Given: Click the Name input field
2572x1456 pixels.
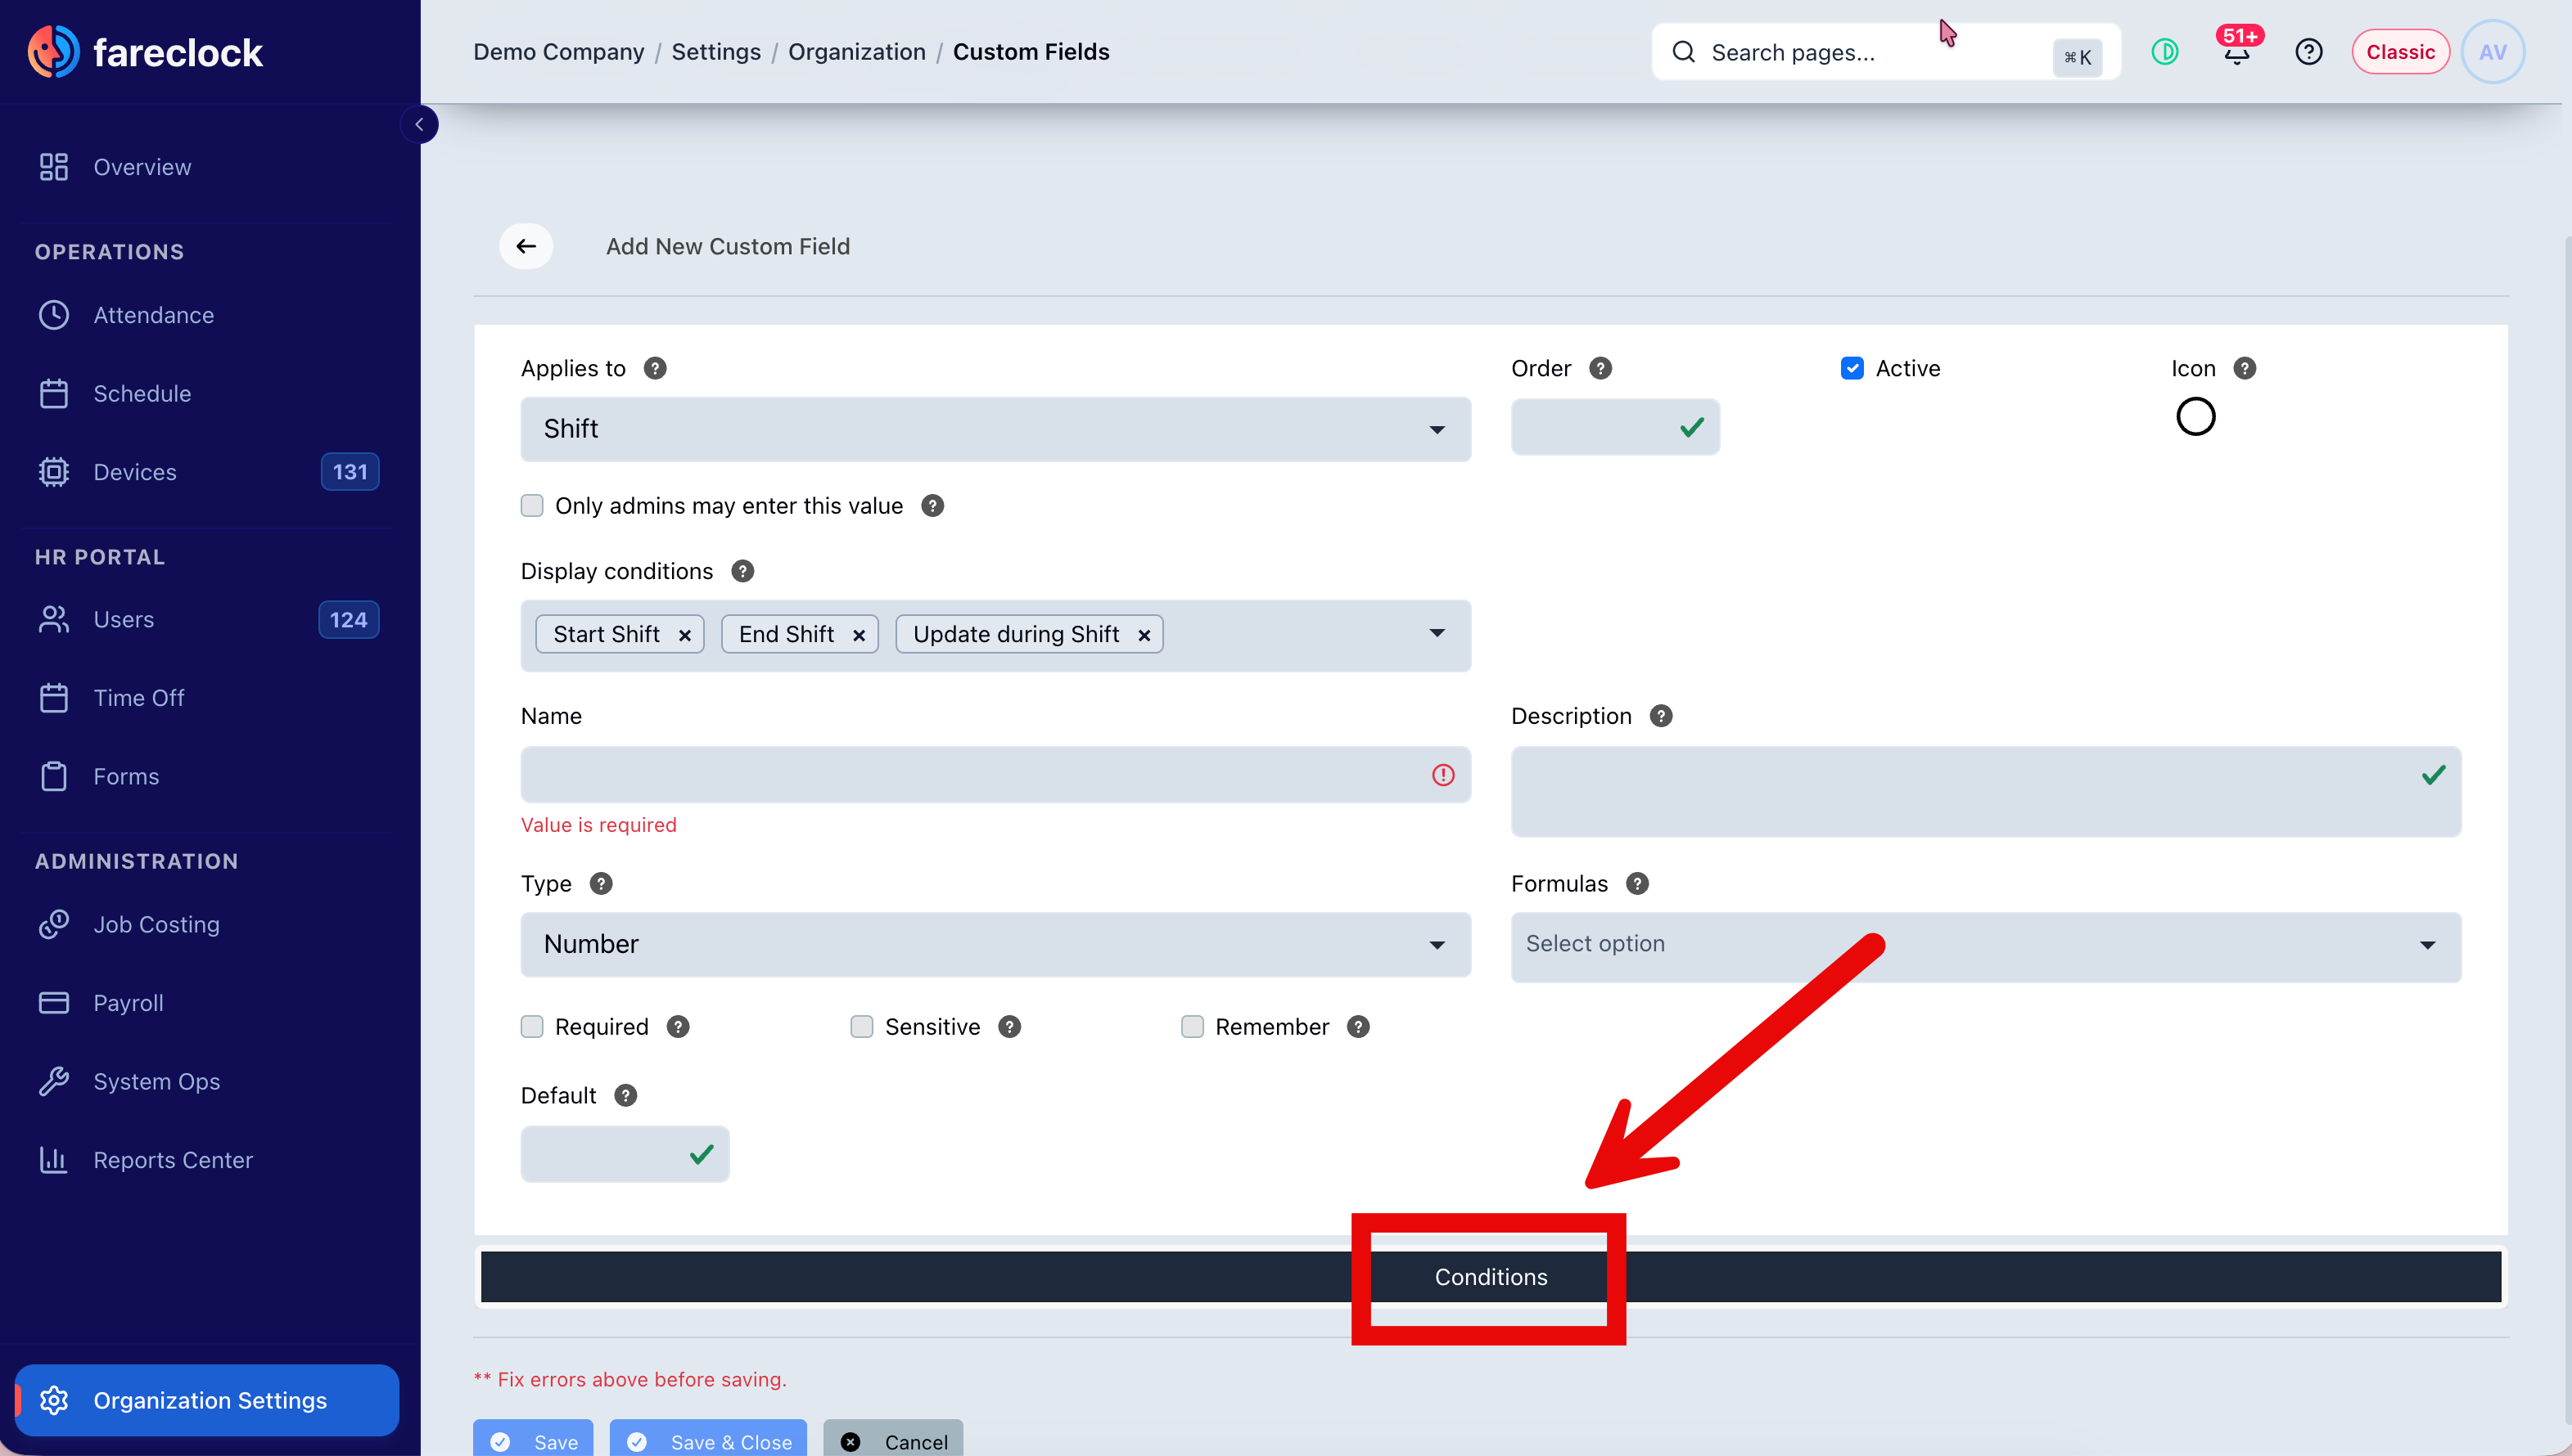Looking at the screenshot, I should click(x=995, y=775).
